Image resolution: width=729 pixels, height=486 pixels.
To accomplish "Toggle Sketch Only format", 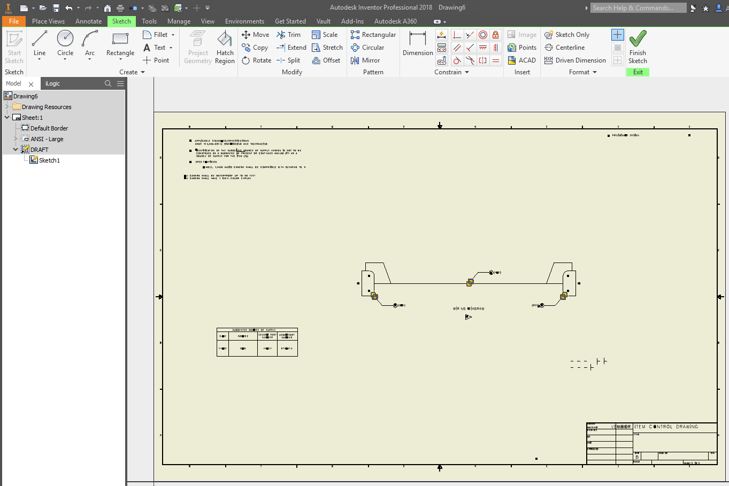I will pyautogui.click(x=567, y=35).
